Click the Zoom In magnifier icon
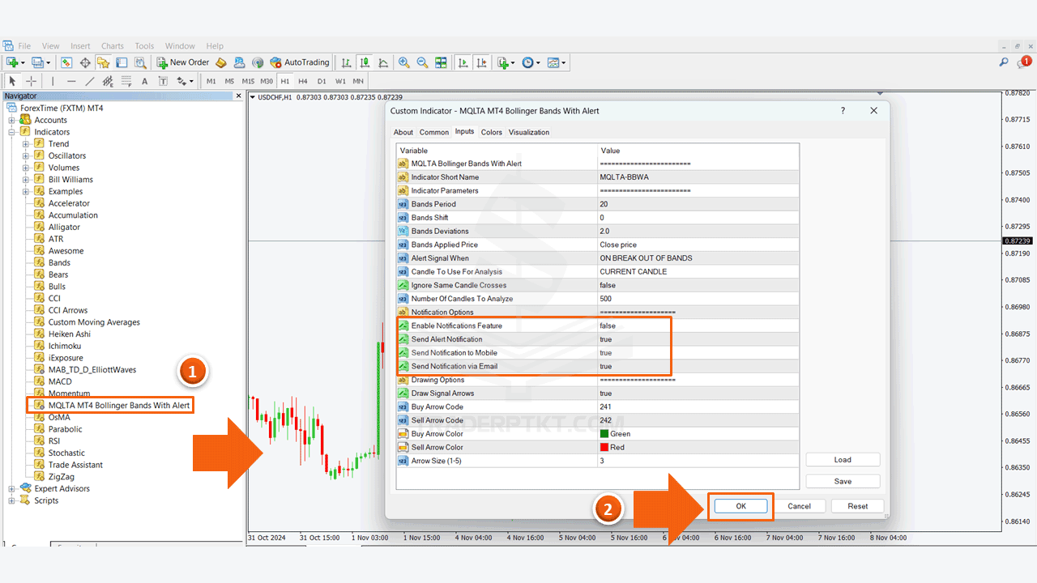This screenshot has width=1037, height=583. pos(403,62)
